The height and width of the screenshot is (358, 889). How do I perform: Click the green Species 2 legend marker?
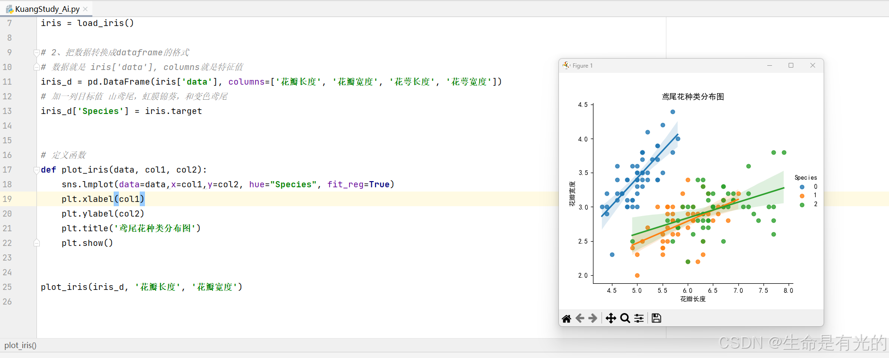[802, 205]
